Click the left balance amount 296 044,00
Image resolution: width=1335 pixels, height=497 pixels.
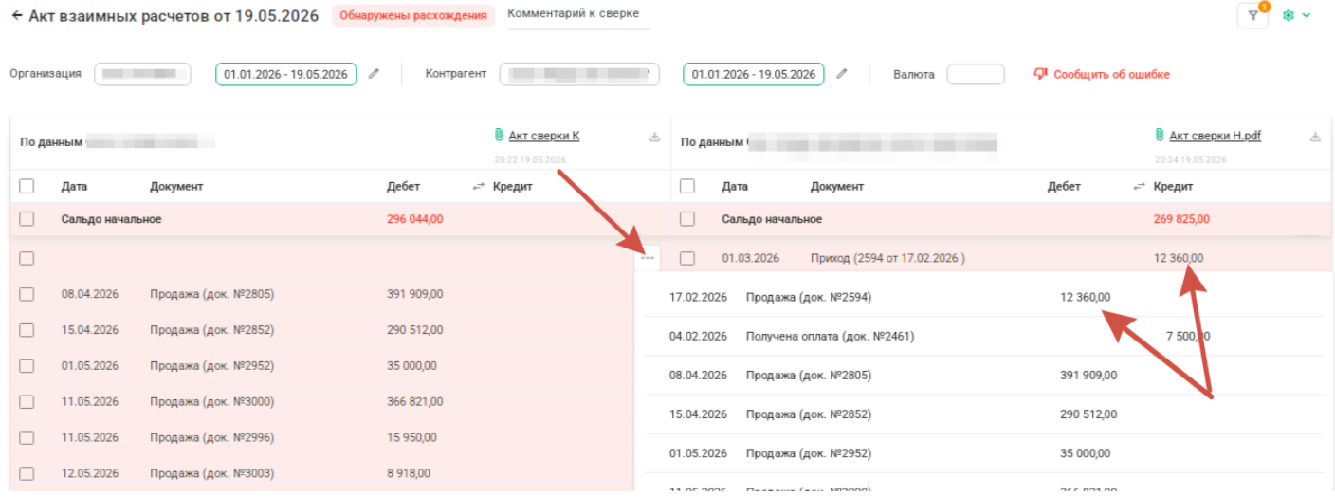coord(414,219)
